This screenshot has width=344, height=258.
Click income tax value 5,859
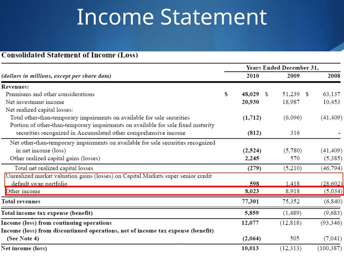252,213
